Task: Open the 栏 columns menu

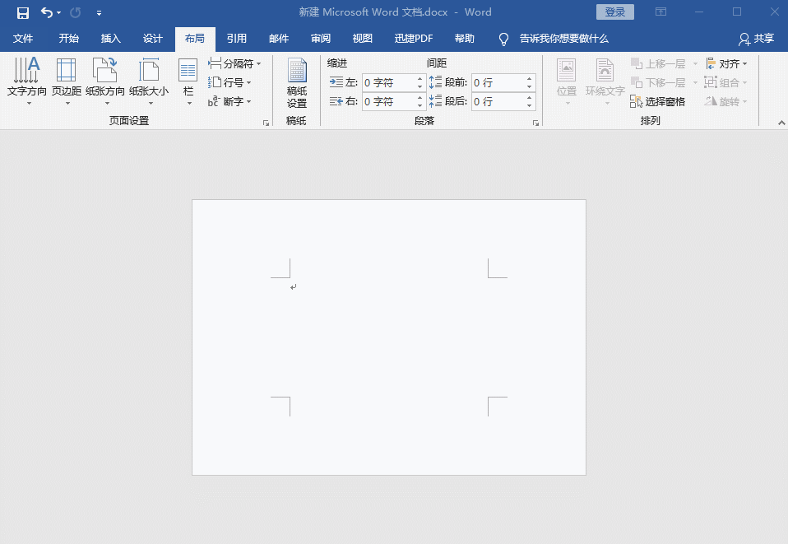Action: [x=188, y=81]
